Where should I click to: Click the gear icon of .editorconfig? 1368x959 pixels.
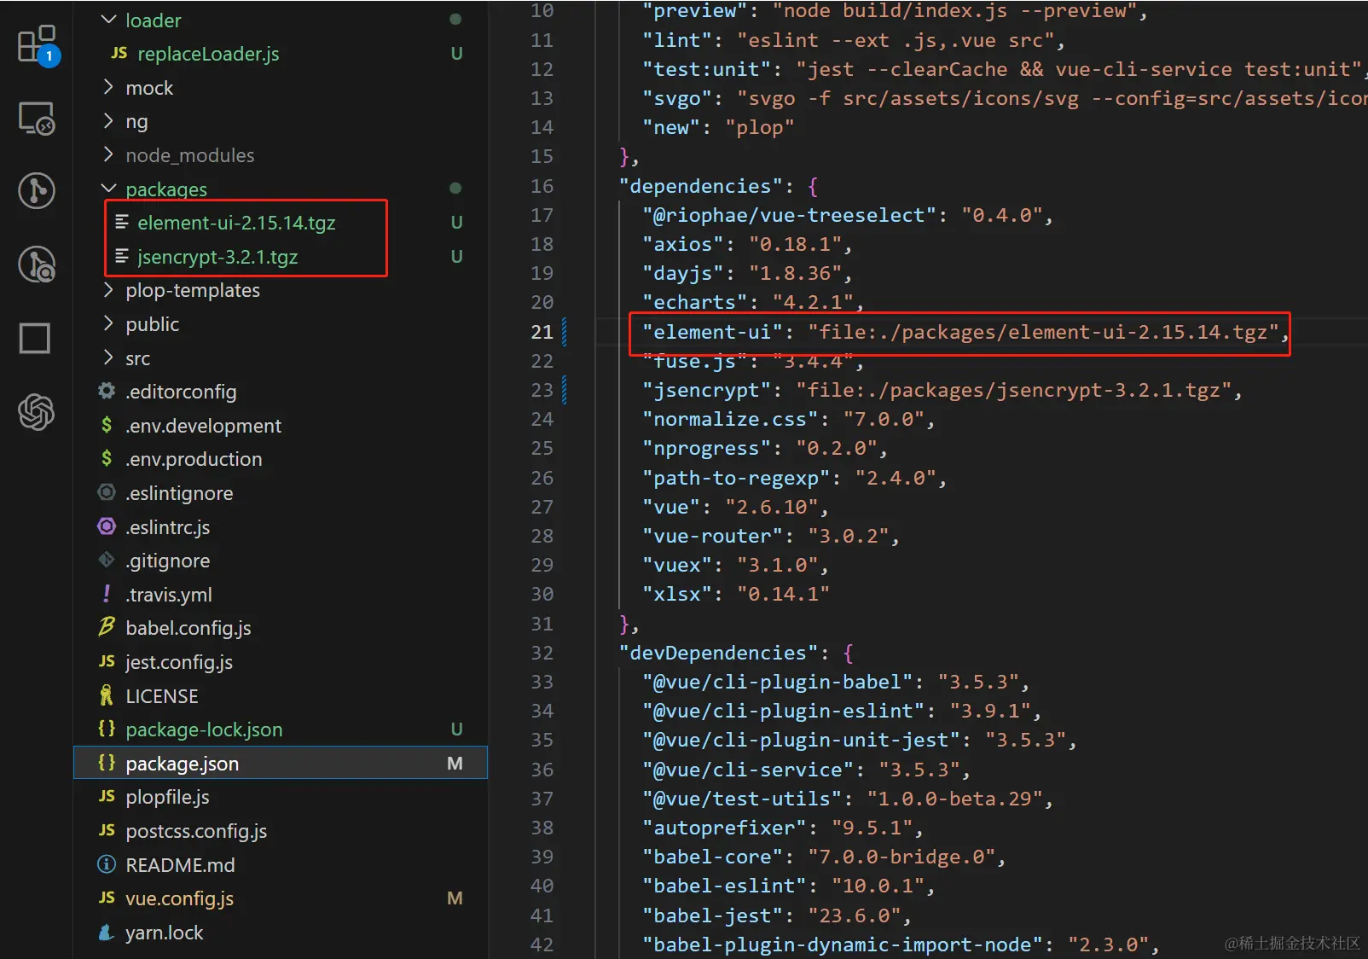tap(107, 391)
